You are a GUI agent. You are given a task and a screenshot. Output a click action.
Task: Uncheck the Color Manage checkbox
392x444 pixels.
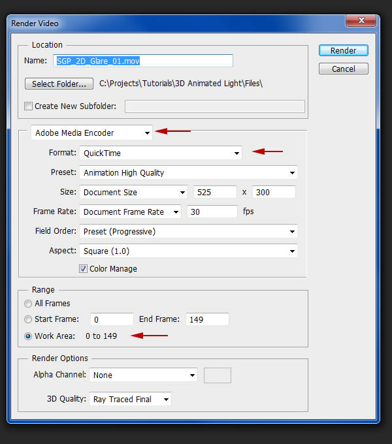tap(83, 269)
